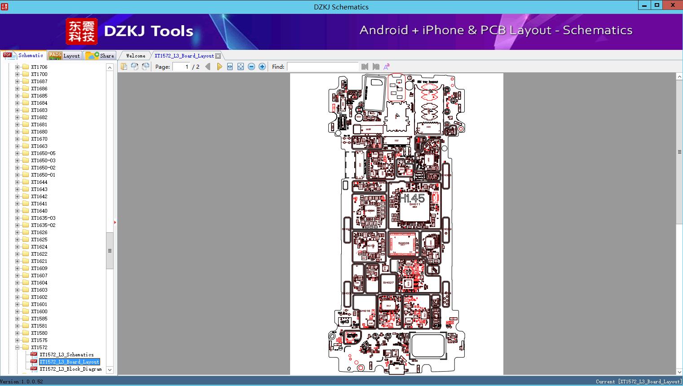Open the Share tab
The height and width of the screenshot is (386, 683).
click(x=101, y=56)
